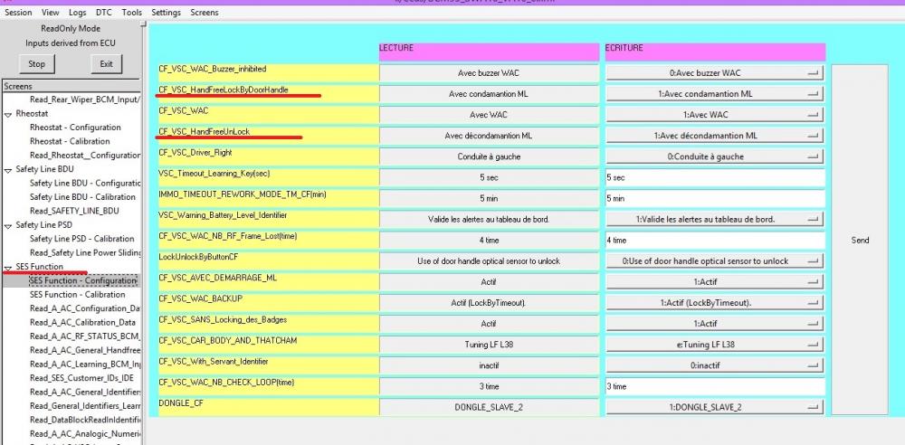905x445 pixels.
Task: Open the Screens menu
Action: point(205,12)
